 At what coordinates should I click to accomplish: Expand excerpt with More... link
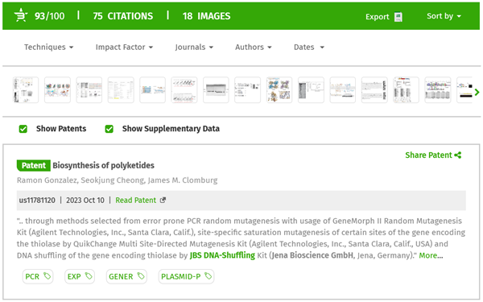[431, 255]
